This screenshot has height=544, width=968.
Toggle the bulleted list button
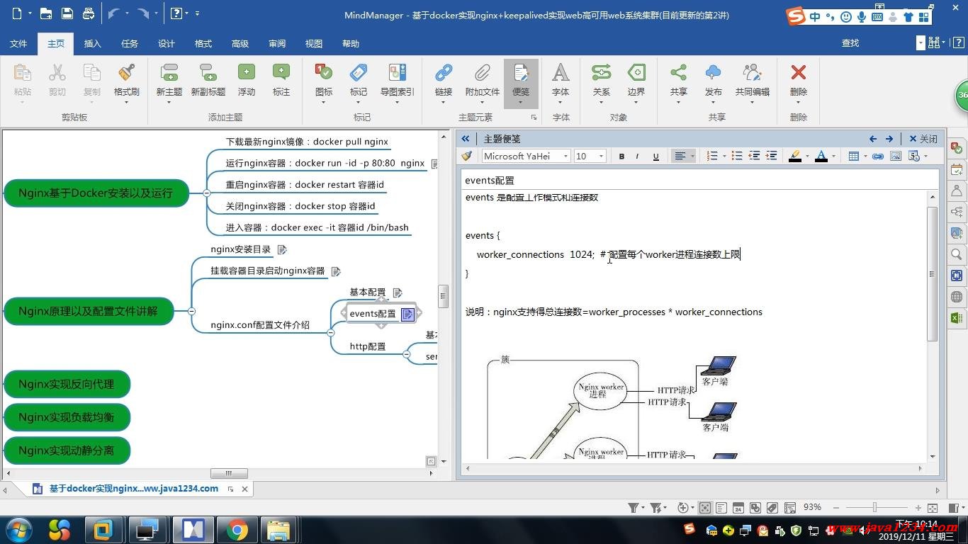tap(737, 157)
